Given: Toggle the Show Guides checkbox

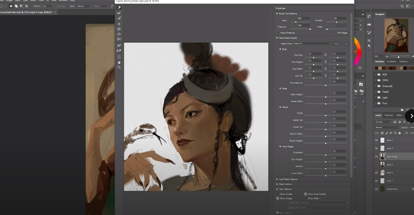Looking at the screenshot, I should coord(278,194).
